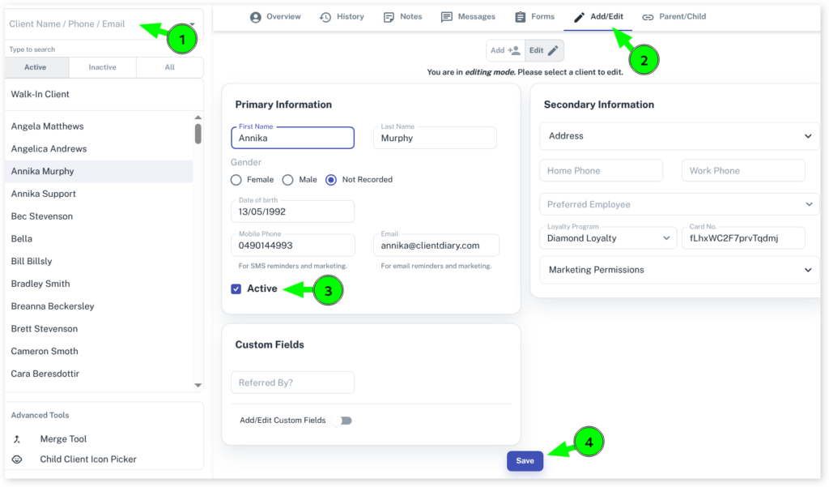Image resolution: width=829 pixels, height=487 pixels.
Task: Click the Overview person icon
Action: coord(256,17)
